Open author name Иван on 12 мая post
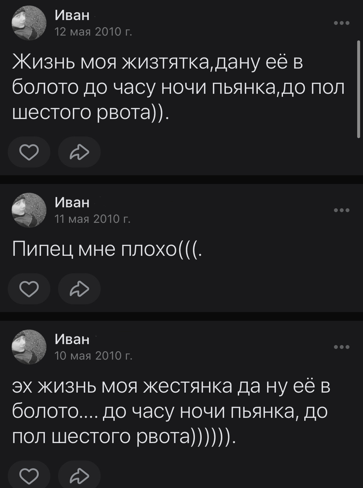Image resolution: width=363 pixels, height=488 pixels. (72, 15)
